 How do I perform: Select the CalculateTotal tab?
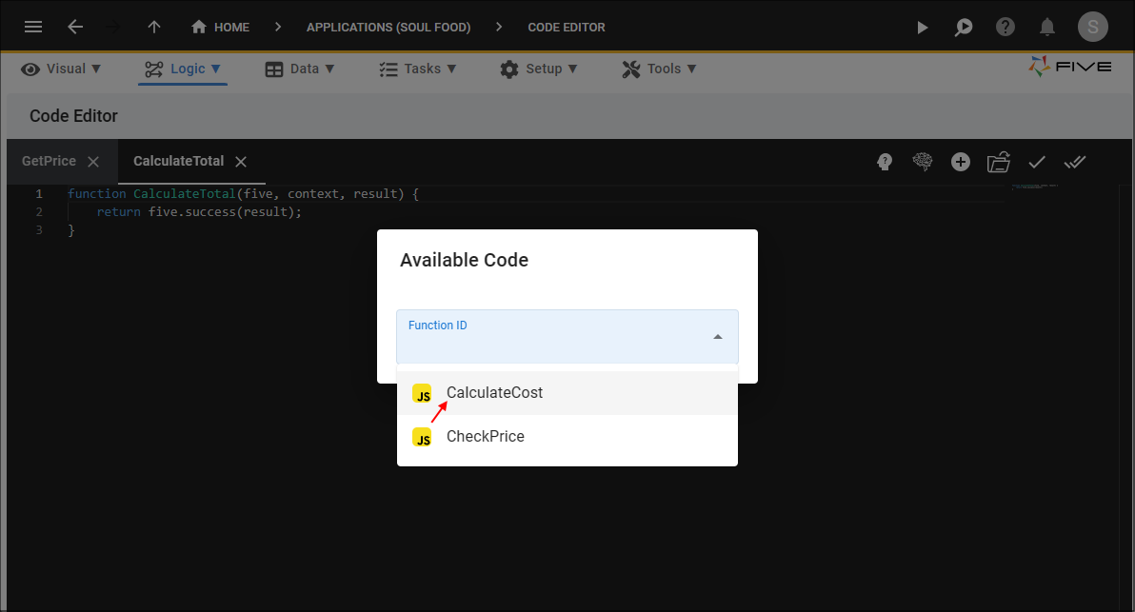click(178, 161)
